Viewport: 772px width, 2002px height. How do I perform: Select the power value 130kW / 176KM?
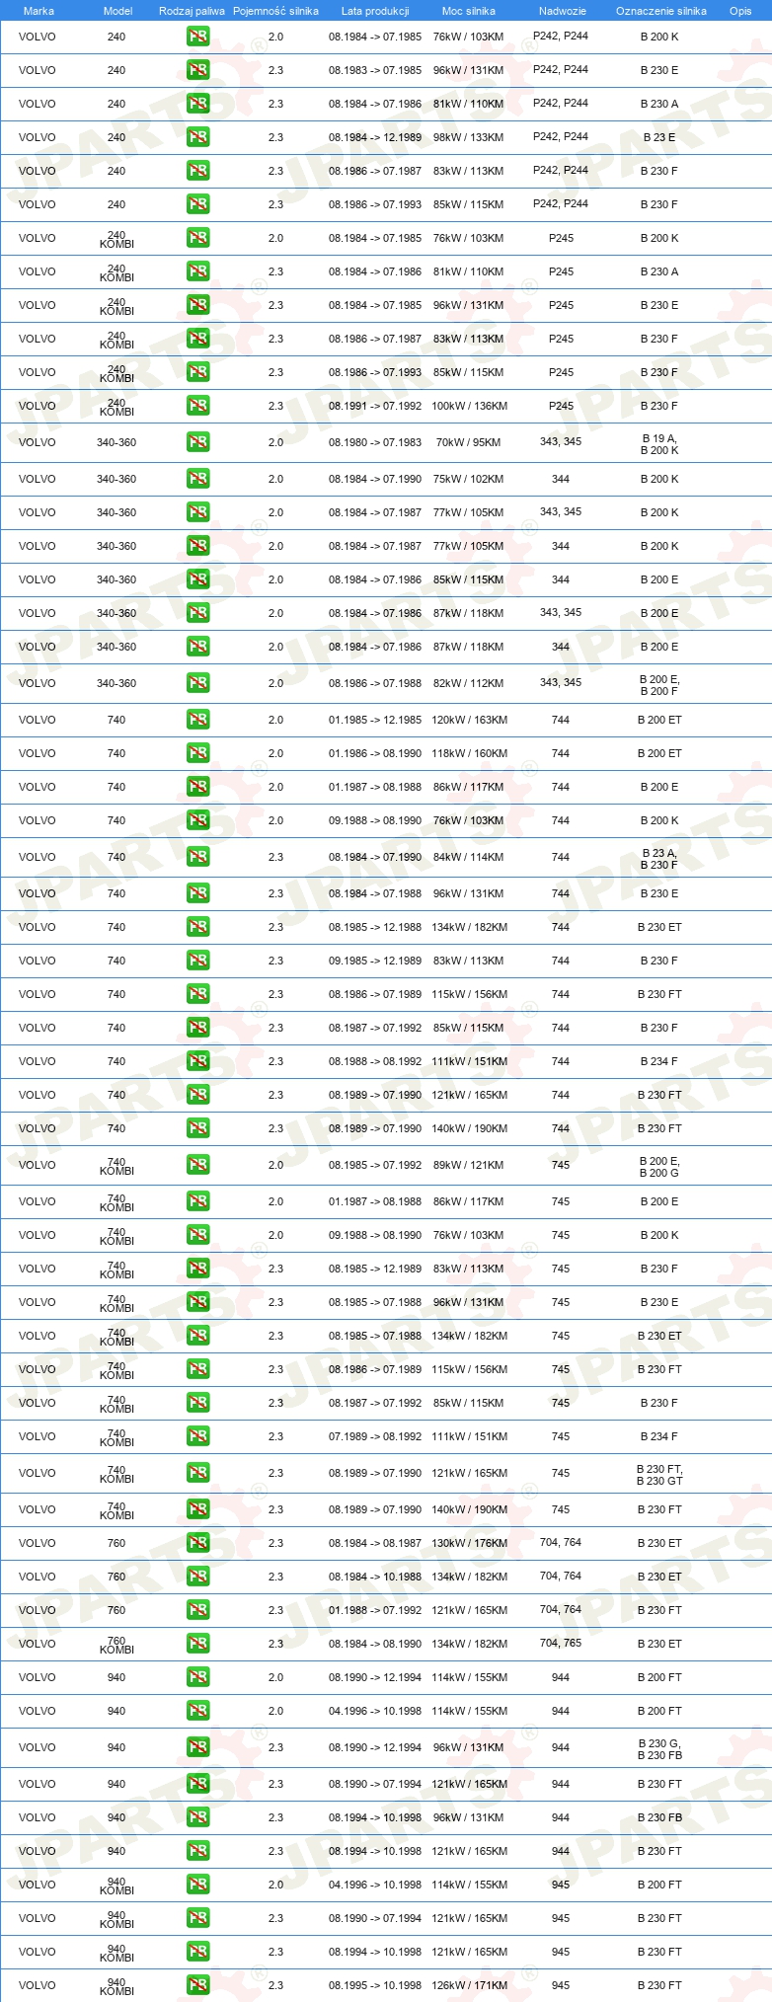pos(469,1543)
